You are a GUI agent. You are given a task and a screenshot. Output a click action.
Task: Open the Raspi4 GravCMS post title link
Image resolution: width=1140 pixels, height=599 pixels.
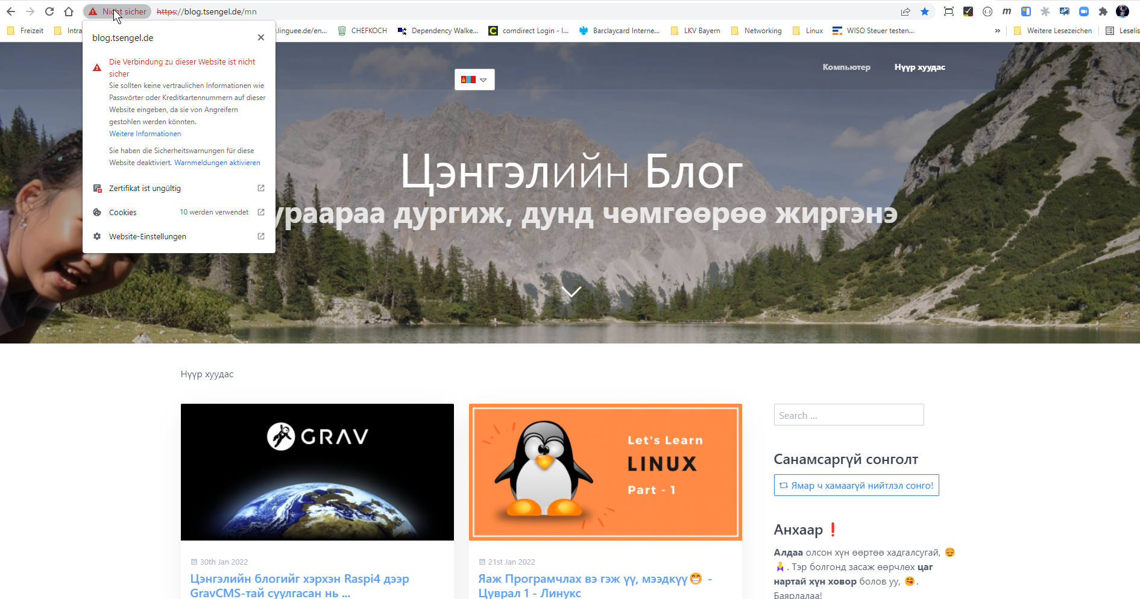[300, 586]
